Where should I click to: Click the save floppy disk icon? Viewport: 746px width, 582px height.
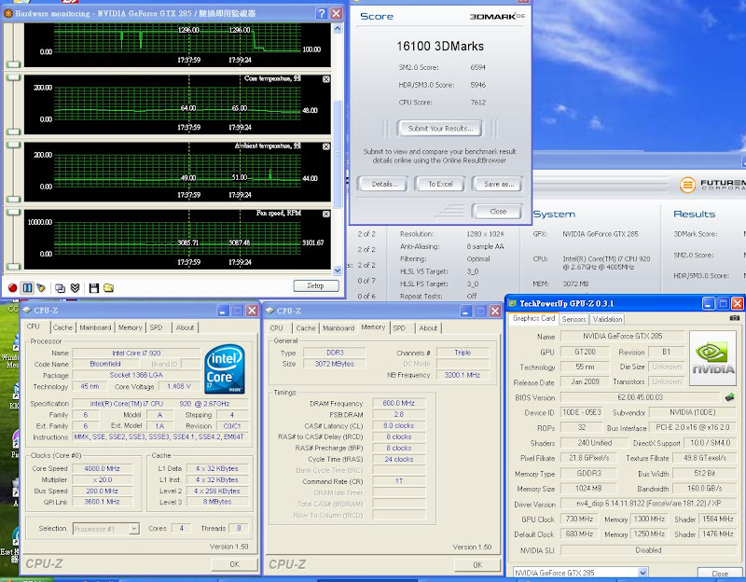pyautogui.click(x=94, y=287)
